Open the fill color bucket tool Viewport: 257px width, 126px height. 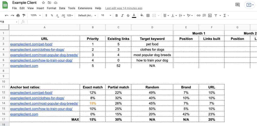142,15
